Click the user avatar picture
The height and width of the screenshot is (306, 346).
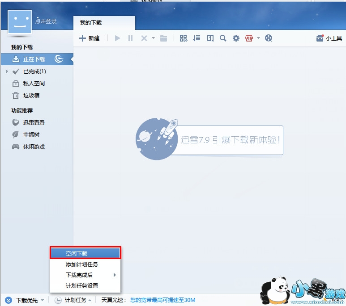coord(20,21)
